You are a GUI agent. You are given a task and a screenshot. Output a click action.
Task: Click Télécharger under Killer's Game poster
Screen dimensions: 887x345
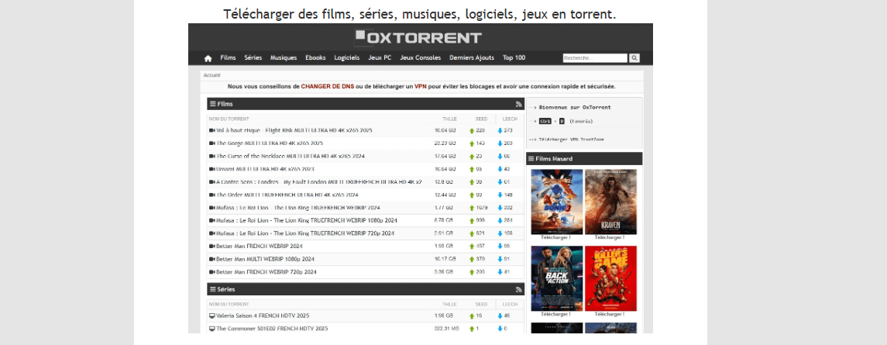[610, 314]
